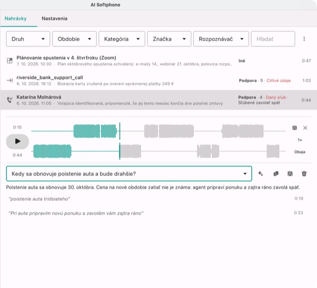Click the 0:44 duration in Katarína Molnárová row
Screen dimensions: 317x288
(x=306, y=100)
